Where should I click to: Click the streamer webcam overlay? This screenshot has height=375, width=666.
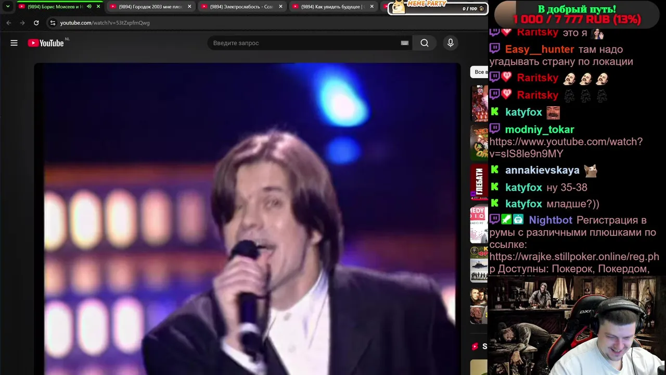577,326
